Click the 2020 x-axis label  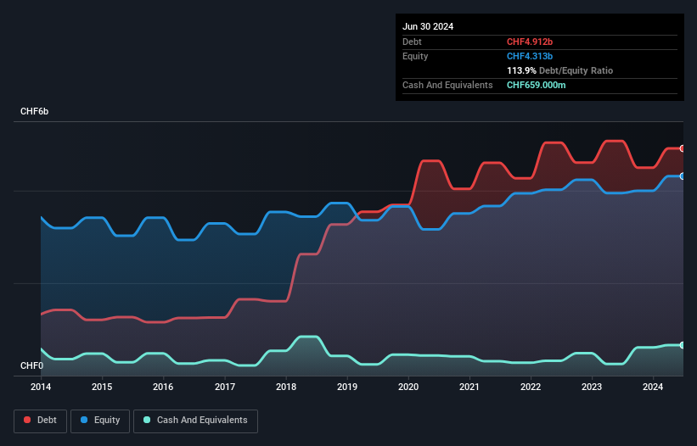pyautogui.click(x=408, y=387)
